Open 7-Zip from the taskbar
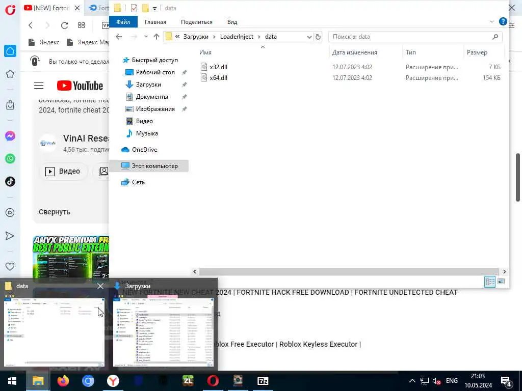Screen dimensions: 522x391 263,381
